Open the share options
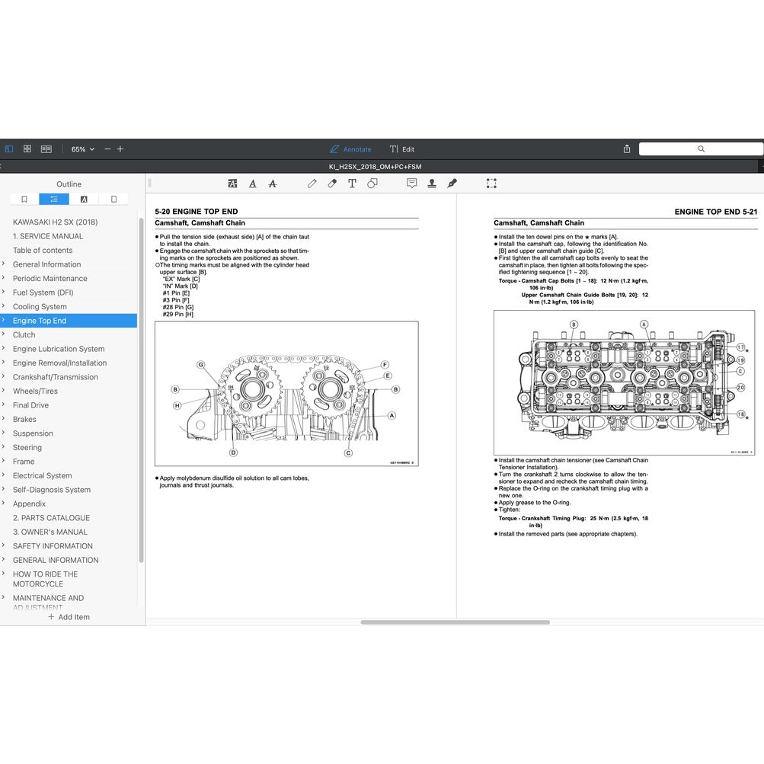This screenshot has height=764, width=764. point(626,149)
